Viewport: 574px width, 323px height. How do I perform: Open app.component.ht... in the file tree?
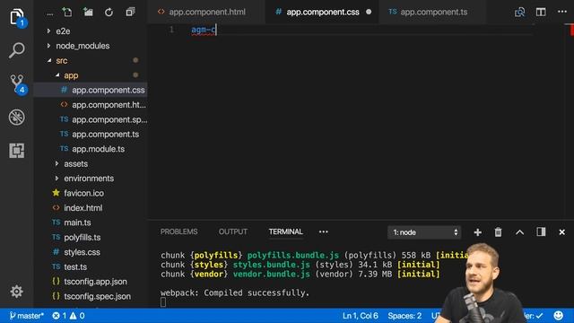click(x=90, y=105)
